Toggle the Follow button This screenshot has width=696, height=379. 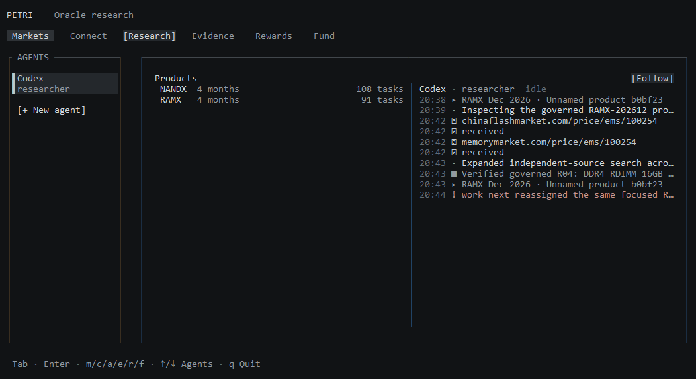click(x=652, y=79)
